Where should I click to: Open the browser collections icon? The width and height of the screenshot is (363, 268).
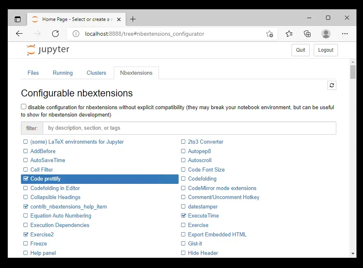click(307, 34)
